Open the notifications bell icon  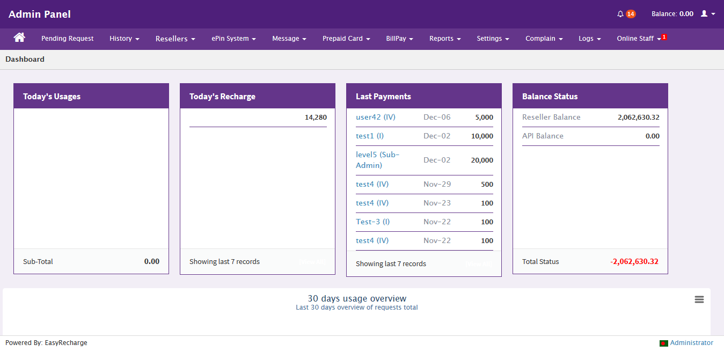point(620,14)
